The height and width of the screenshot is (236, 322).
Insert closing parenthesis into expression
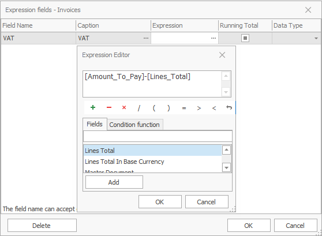pos(169,108)
